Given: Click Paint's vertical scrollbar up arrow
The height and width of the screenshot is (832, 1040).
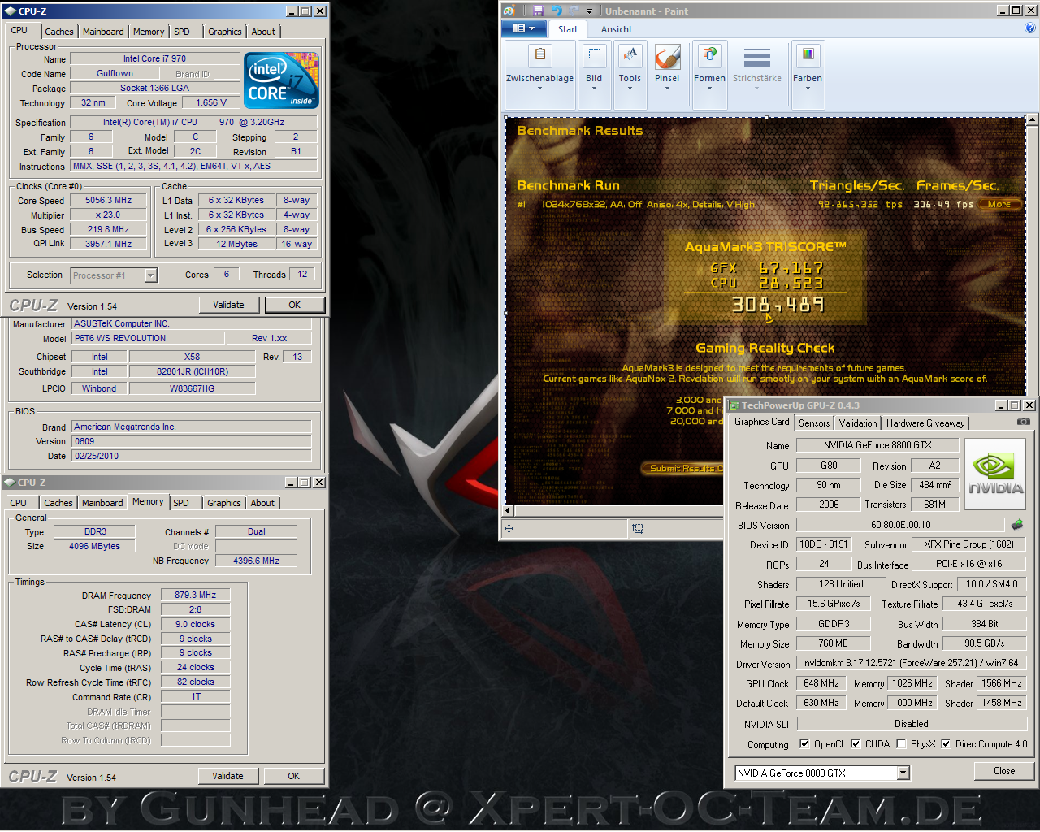Looking at the screenshot, I should (1032, 120).
